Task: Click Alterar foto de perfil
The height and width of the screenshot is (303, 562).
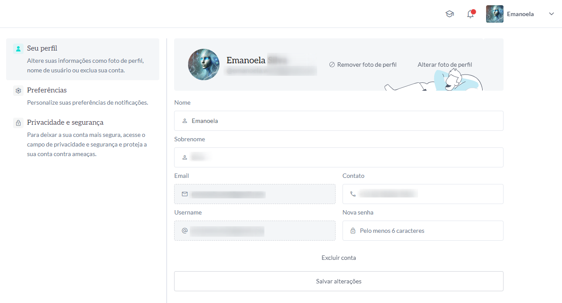Action: click(x=445, y=65)
